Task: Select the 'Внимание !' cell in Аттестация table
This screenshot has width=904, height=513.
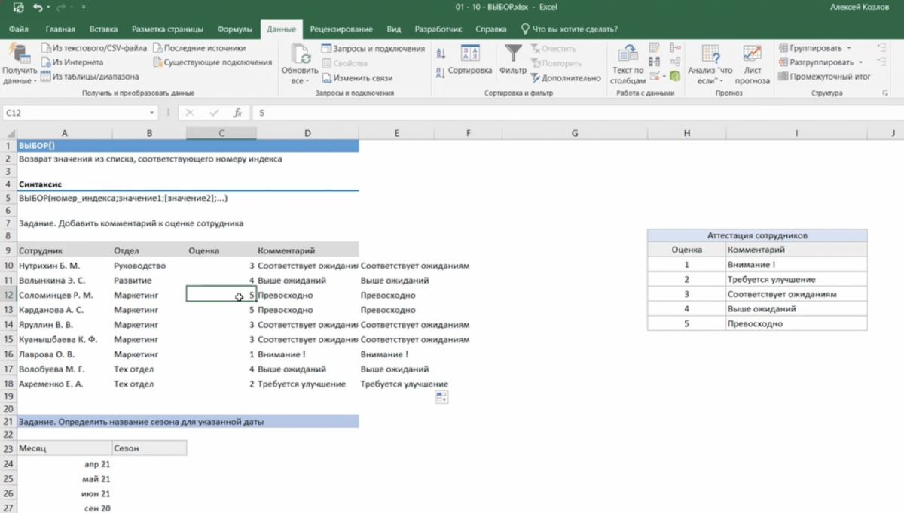Action: coord(797,265)
